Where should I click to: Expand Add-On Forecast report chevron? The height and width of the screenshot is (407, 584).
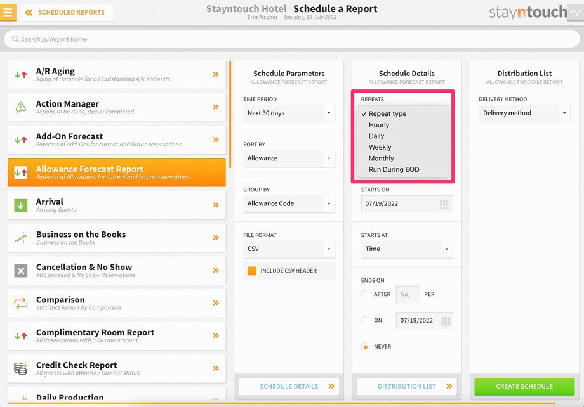(216, 140)
